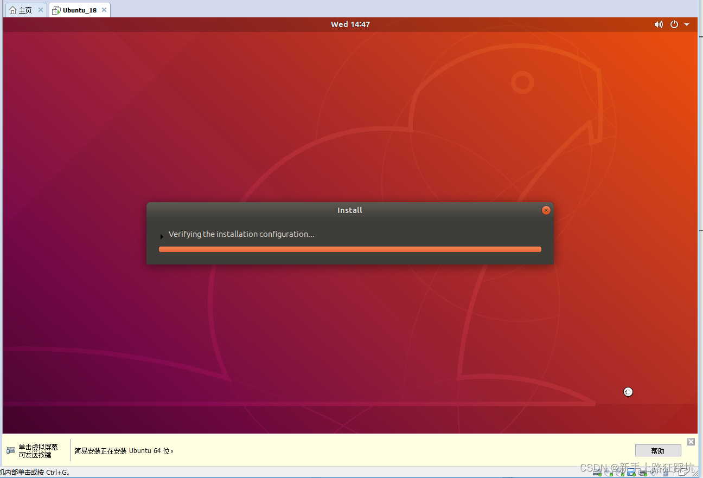This screenshot has height=478, width=703.
Task: Click 'Verifying the installation configuration...' text
Action: coord(241,234)
